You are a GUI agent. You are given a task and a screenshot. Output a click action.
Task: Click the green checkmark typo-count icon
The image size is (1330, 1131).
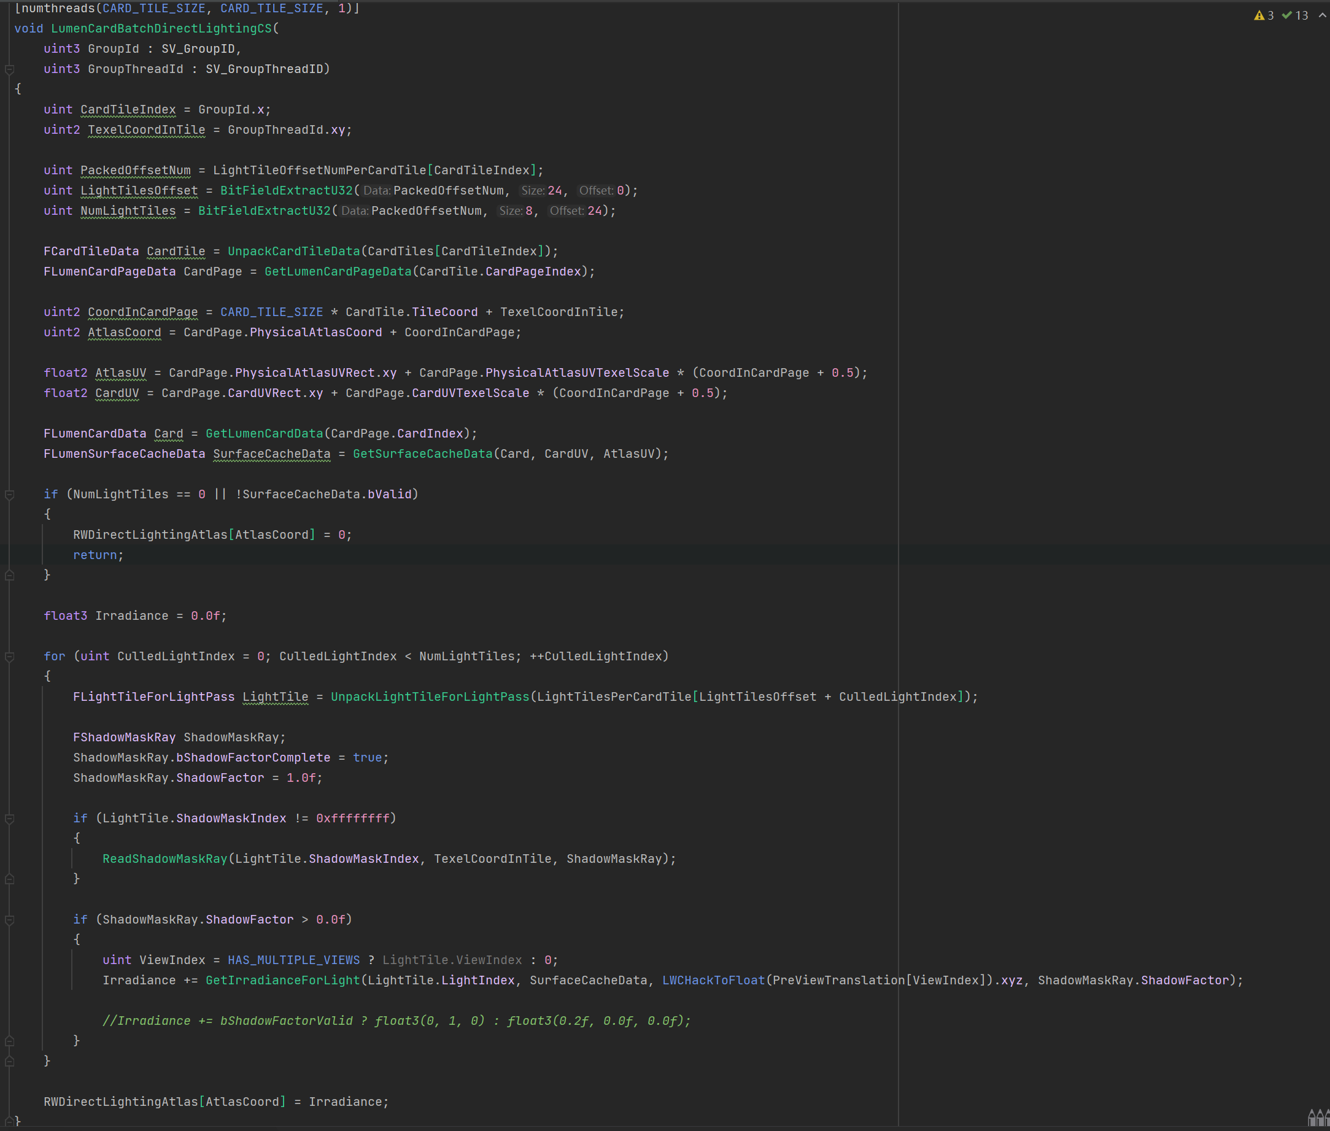pos(1286,15)
